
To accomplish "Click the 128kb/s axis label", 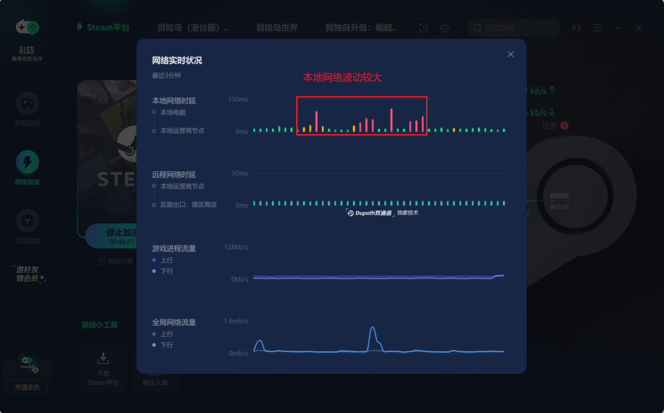I will click(236, 247).
